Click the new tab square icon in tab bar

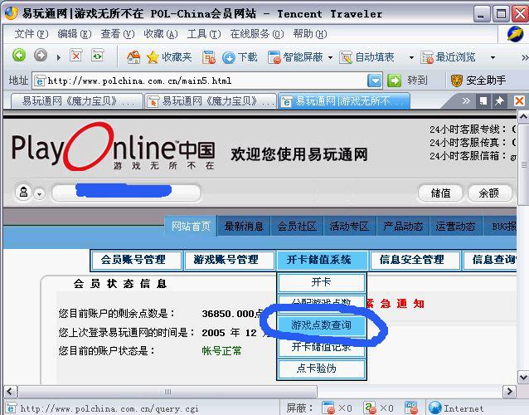point(483,100)
